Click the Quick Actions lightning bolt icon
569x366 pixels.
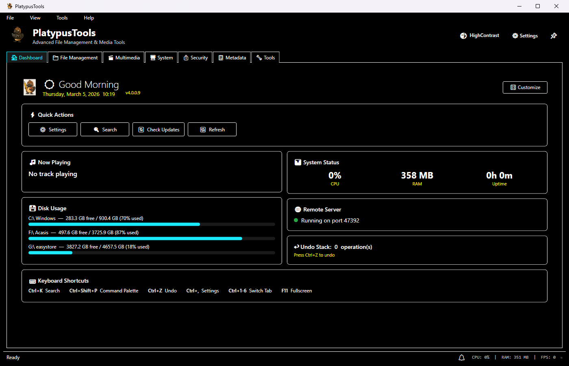tap(33, 114)
